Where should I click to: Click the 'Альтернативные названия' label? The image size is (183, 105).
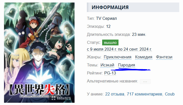tap(112, 81)
